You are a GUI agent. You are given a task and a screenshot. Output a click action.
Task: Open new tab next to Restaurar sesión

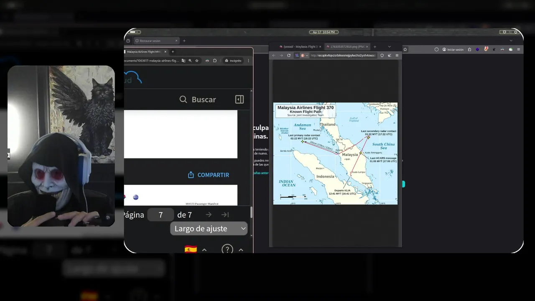click(184, 41)
